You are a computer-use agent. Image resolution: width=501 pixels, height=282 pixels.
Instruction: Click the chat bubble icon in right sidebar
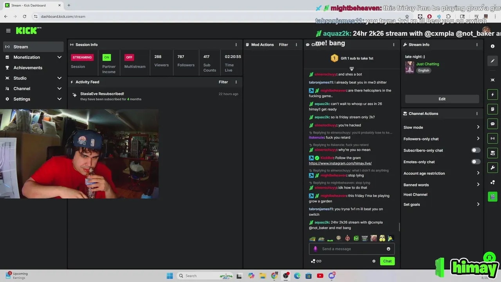(492, 124)
